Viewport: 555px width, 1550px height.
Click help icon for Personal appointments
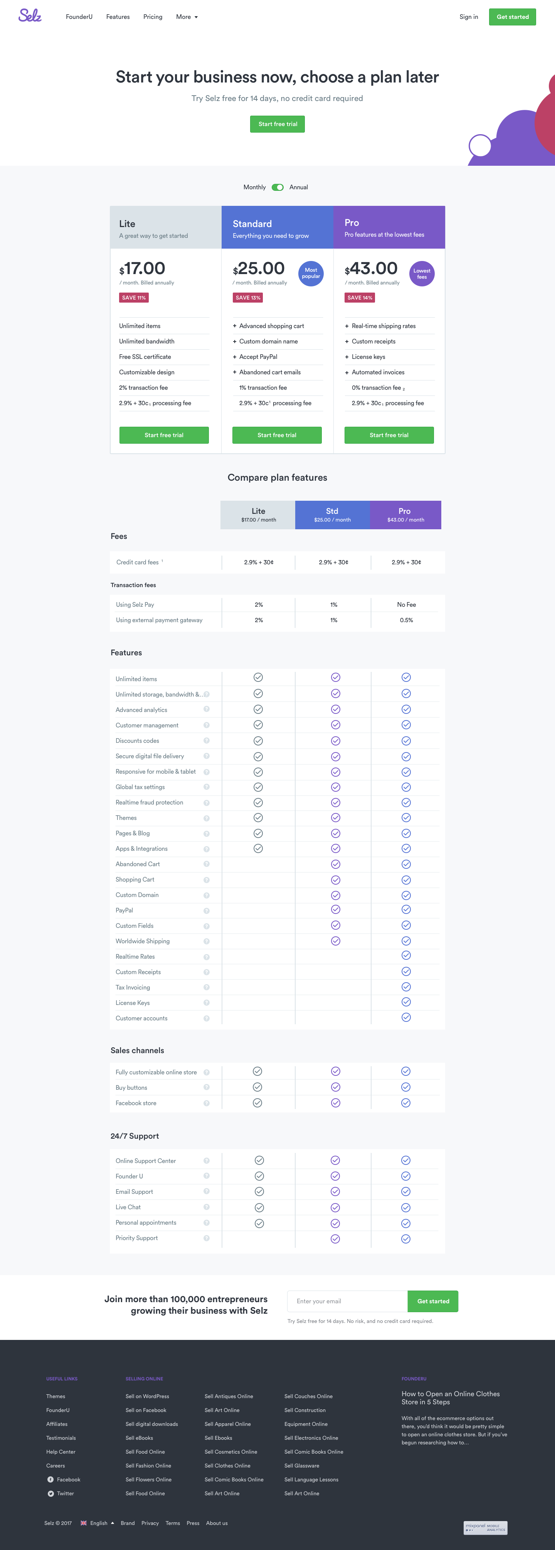click(x=206, y=1222)
